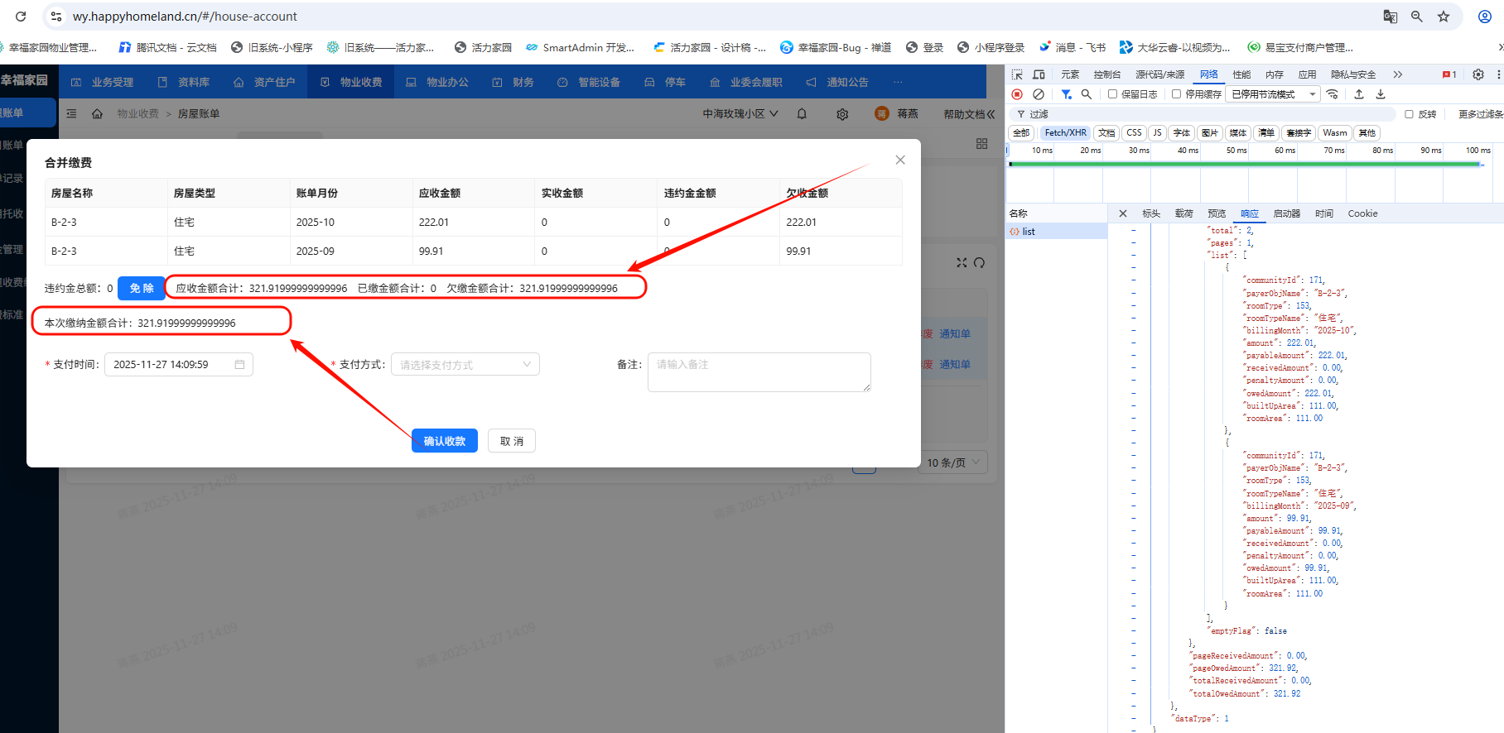
Task: Click the DevTools network search magnifier icon
Action: [1087, 94]
